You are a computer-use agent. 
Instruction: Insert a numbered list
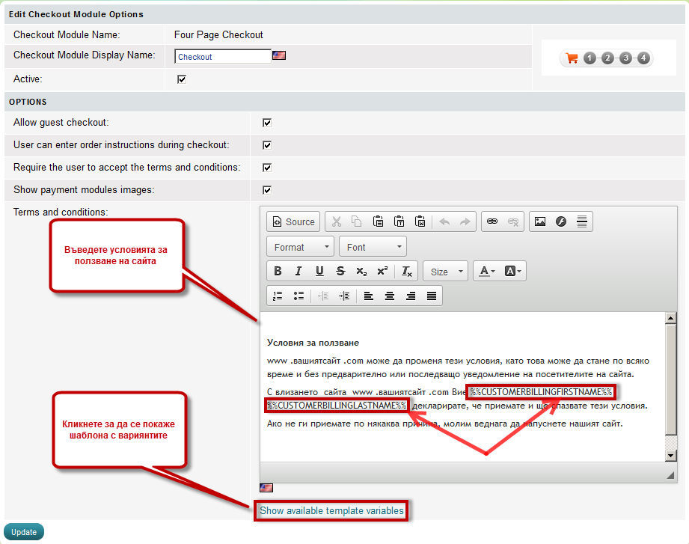point(278,296)
